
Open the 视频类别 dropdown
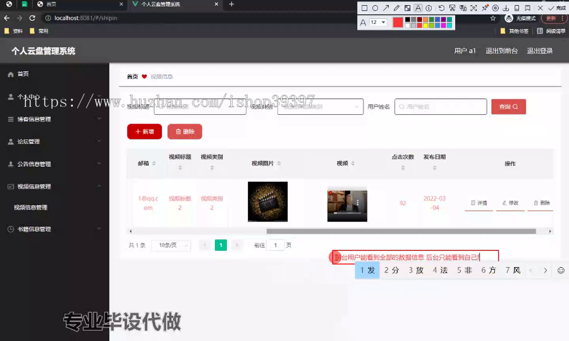coord(321,107)
